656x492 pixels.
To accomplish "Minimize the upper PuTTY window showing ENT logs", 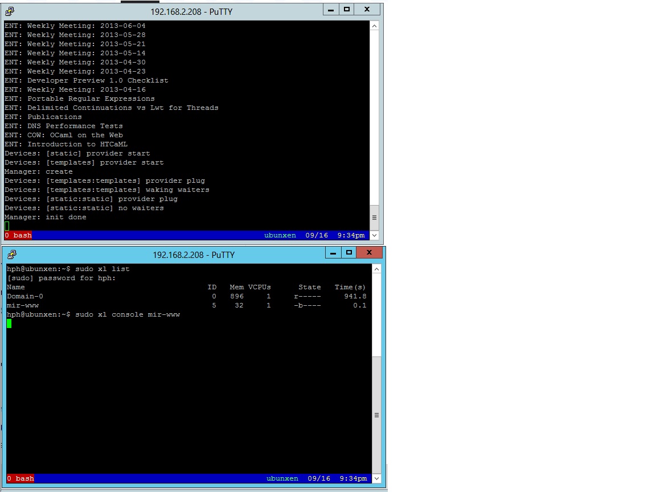I will (x=331, y=10).
